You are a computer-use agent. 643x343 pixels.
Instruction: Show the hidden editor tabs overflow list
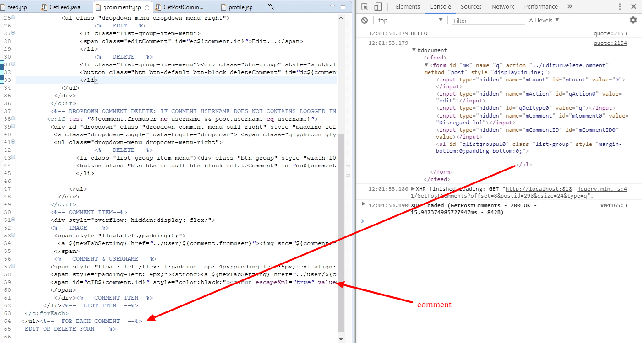[271, 7]
